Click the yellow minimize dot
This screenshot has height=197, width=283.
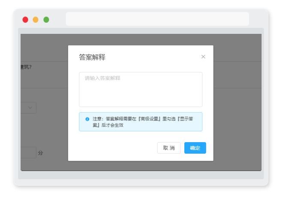[x=36, y=20]
